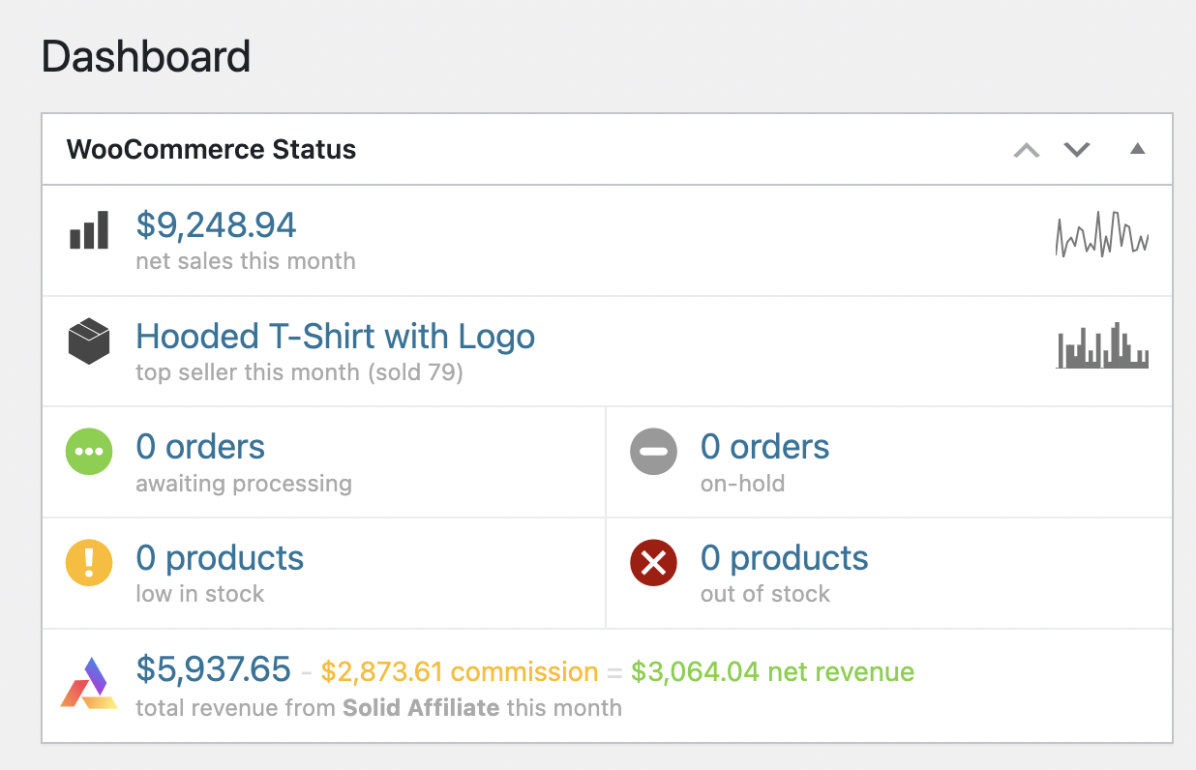This screenshot has width=1196, height=770.
Task: Click the 0 products low in stock link
Action: (x=220, y=557)
